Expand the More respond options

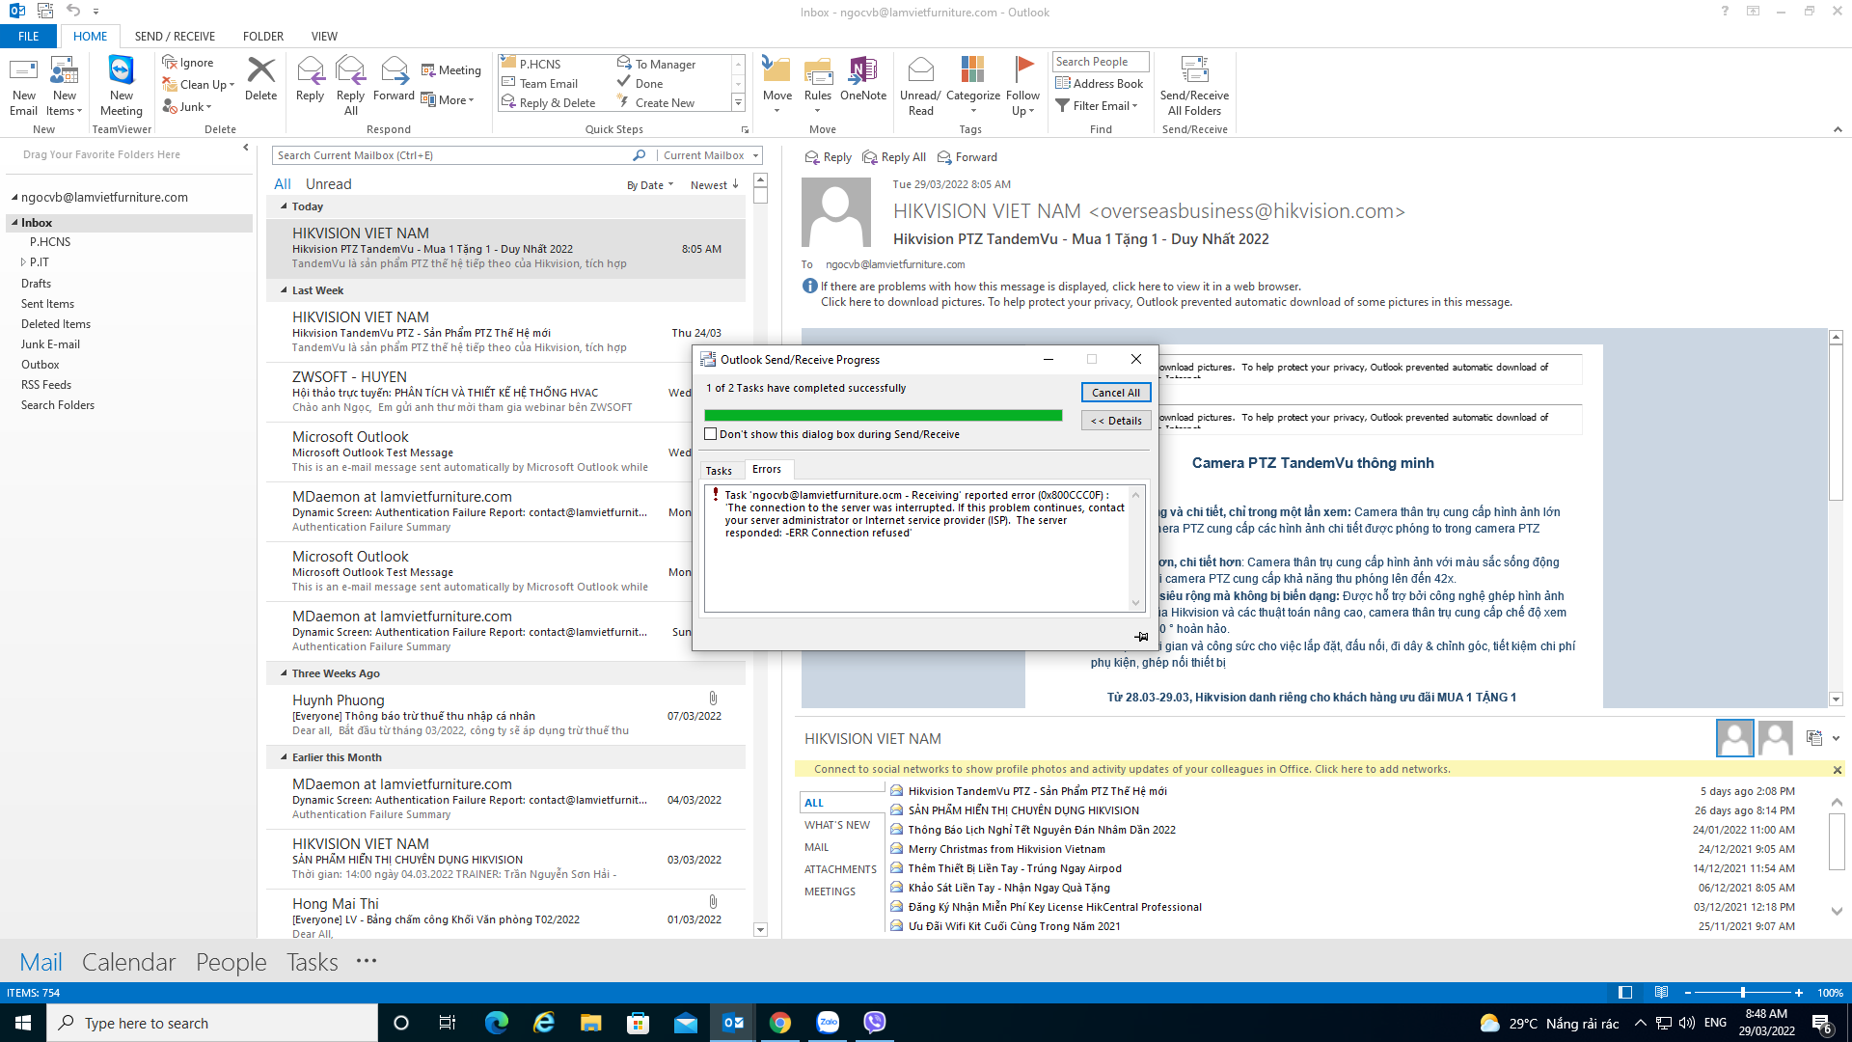pyautogui.click(x=449, y=100)
